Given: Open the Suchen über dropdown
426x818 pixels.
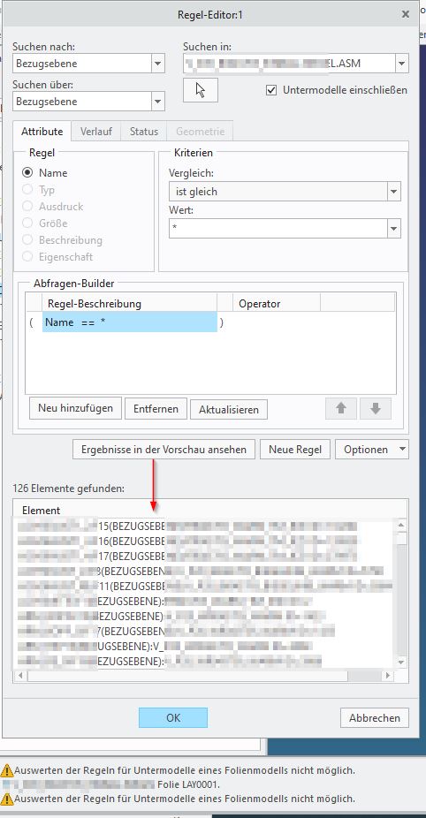Looking at the screenshot, I should click(157, 102).
